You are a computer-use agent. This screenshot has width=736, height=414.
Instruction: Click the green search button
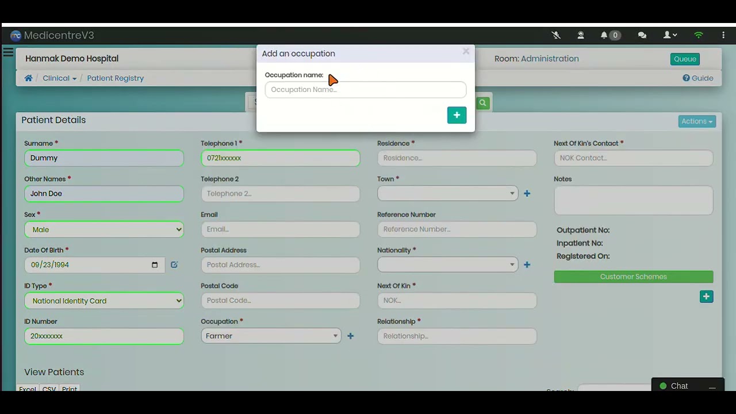coord(483,103)
